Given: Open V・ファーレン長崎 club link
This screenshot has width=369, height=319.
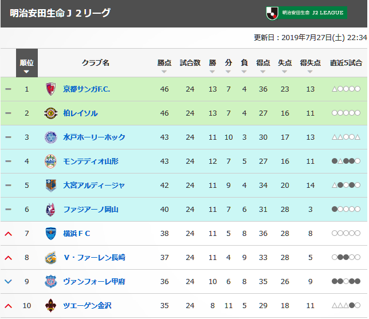Looking at the screenshot, I should (95, 257).
